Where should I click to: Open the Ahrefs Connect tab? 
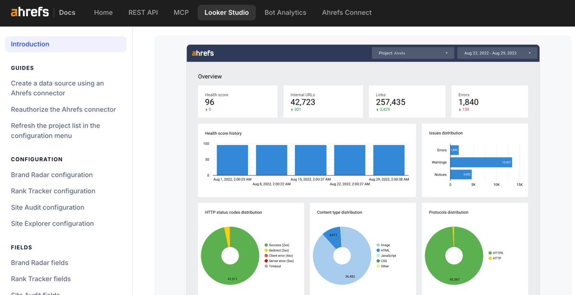pos(346,12)
